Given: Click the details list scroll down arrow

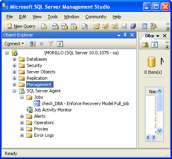Looking at the screenshot, I should [160, 131].
